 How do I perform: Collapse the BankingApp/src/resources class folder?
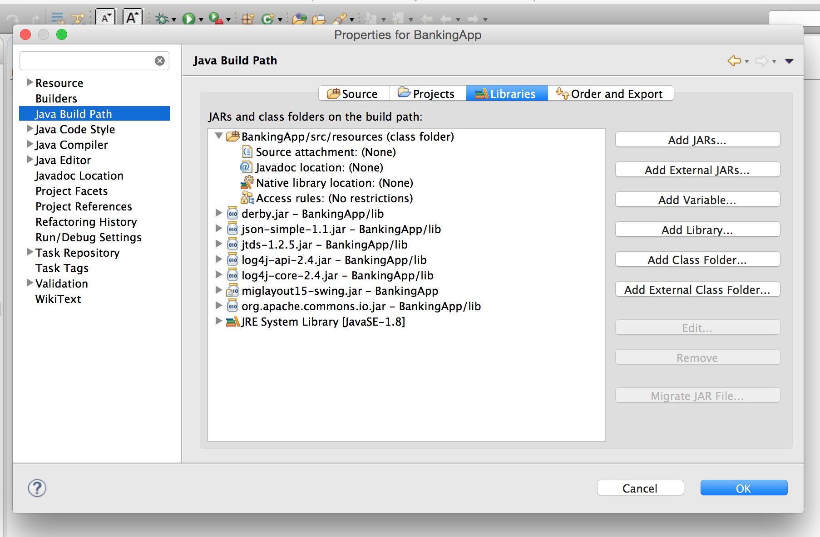219,136
